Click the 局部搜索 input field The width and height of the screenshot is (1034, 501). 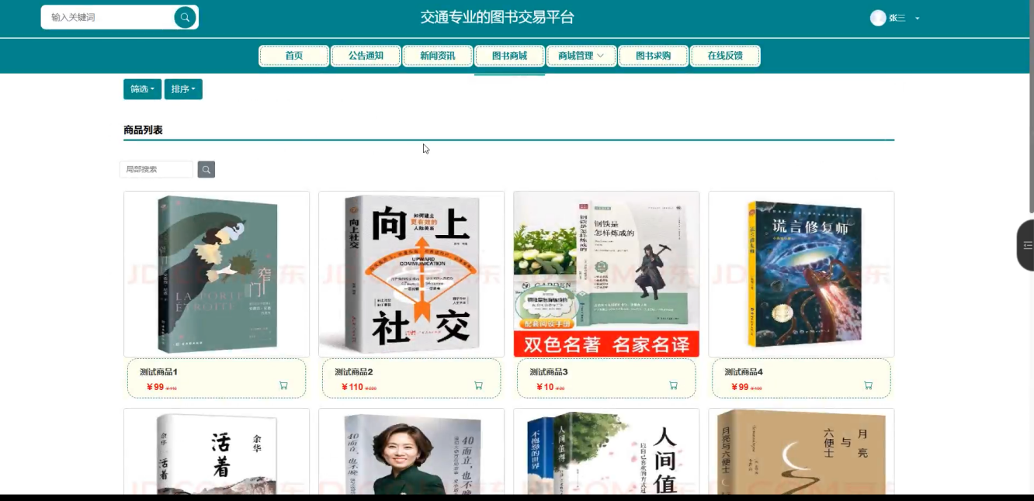coord(156,169)
